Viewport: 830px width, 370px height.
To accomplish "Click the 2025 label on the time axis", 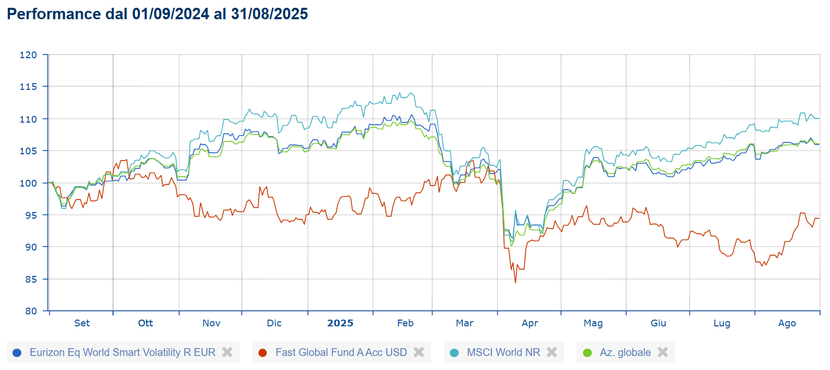I will (340, 323).
